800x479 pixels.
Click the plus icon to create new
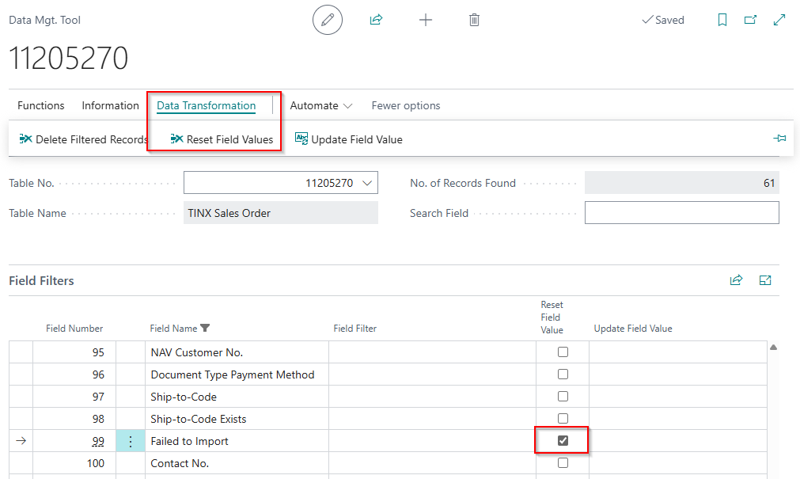426,20
